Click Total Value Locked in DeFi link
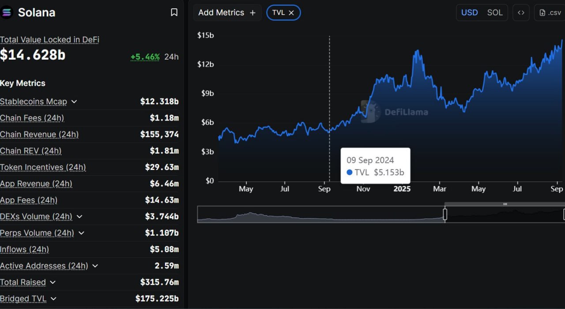The width and height of the screenshot is (565, 309). coord(49,40)
